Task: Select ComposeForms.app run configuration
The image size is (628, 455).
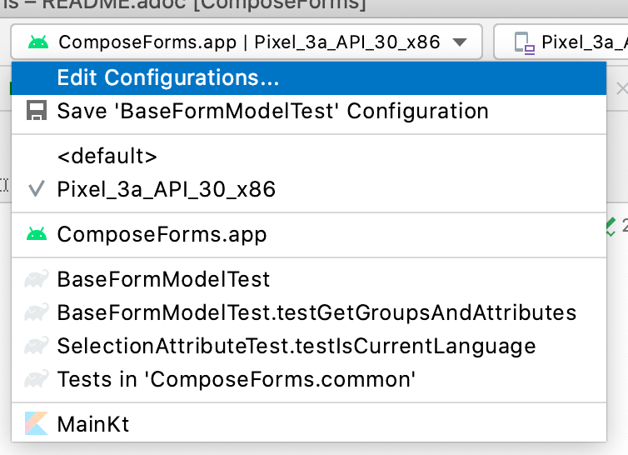Action: [x=309, y=234]
